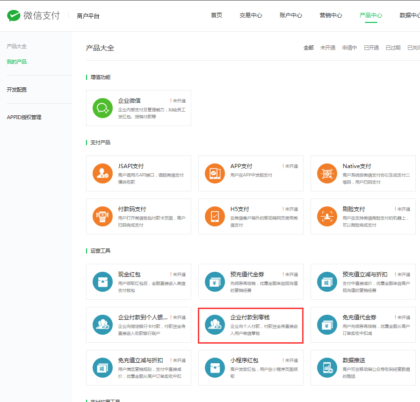
Task: Open the 企业微信 green chat icon
Action: pos(102,108)
